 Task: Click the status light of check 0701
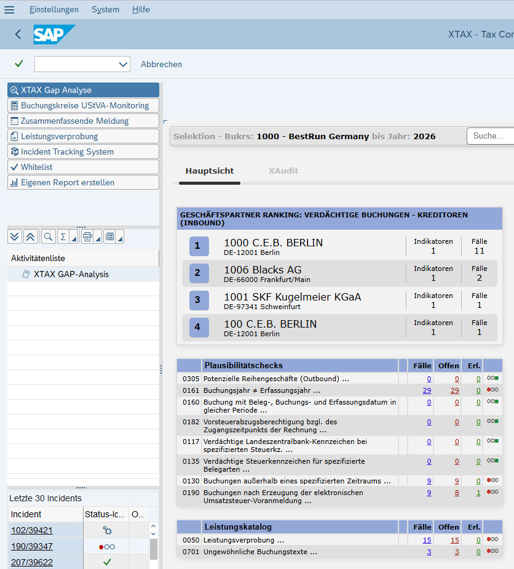coord(492,551)
